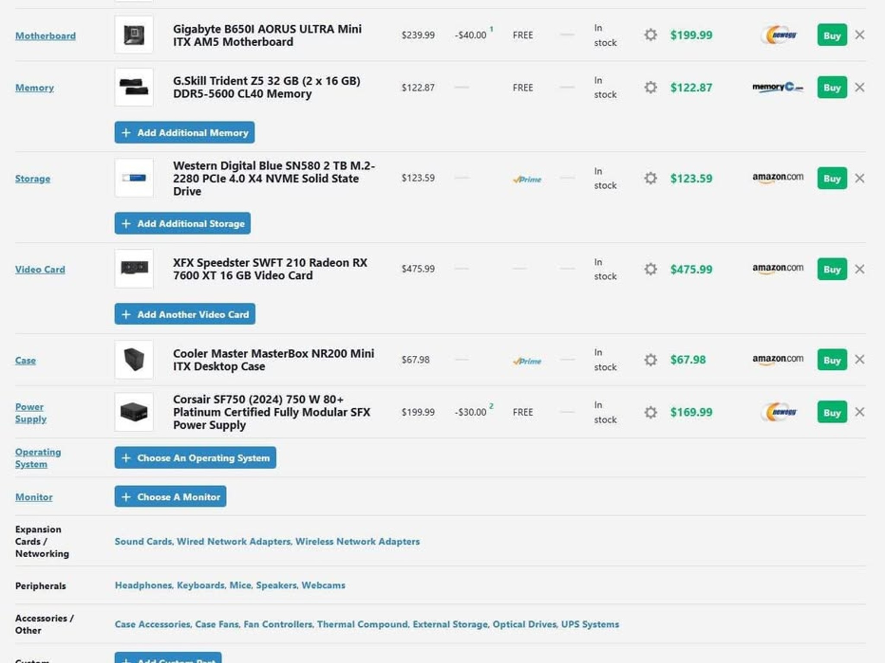Viewport: 885px width, 663px height.
Task: Click the amazon.com logo on the video card row
Action: [x=778, y=268]
